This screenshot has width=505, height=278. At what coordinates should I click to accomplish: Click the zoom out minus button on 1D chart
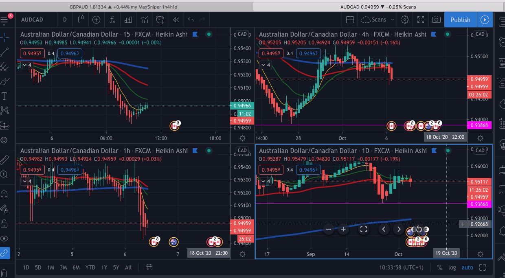click(x=328, y=229)
